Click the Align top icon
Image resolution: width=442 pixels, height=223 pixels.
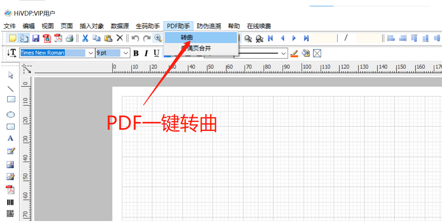click(x=414, y=38)
